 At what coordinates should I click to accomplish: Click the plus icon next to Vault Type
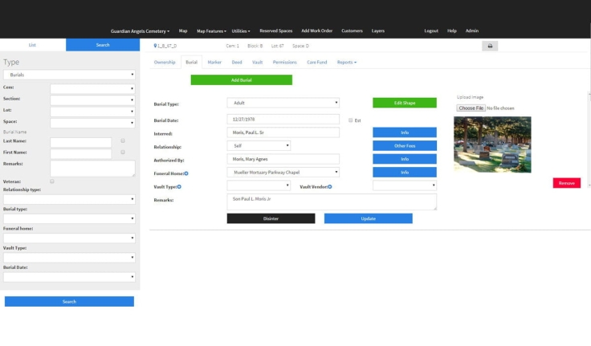(x=179, y=186)
